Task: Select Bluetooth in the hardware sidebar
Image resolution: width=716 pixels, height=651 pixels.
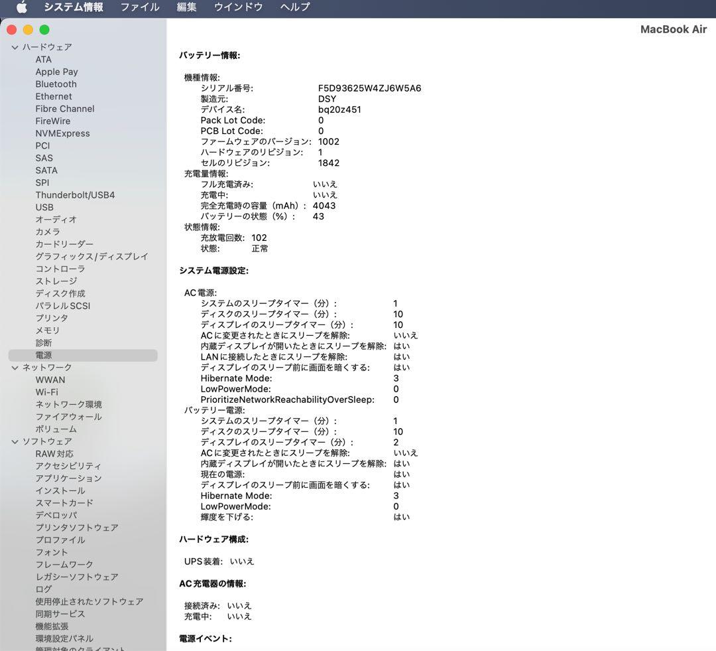Action: click(x=56, y=84)
